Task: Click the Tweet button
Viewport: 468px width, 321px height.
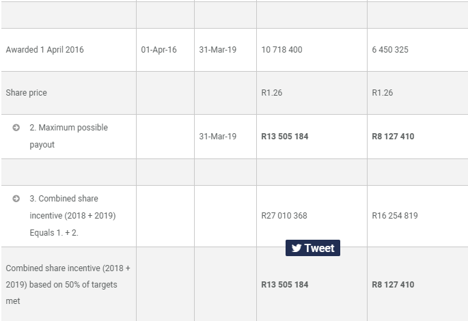Action: [313, 248]
